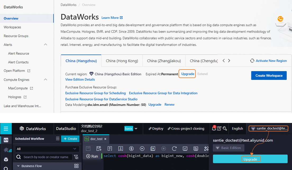The width and height of the screenshot is (292, 170).
Task: Collapse the Compute Engines section chevron
Action: click(45, 80)
